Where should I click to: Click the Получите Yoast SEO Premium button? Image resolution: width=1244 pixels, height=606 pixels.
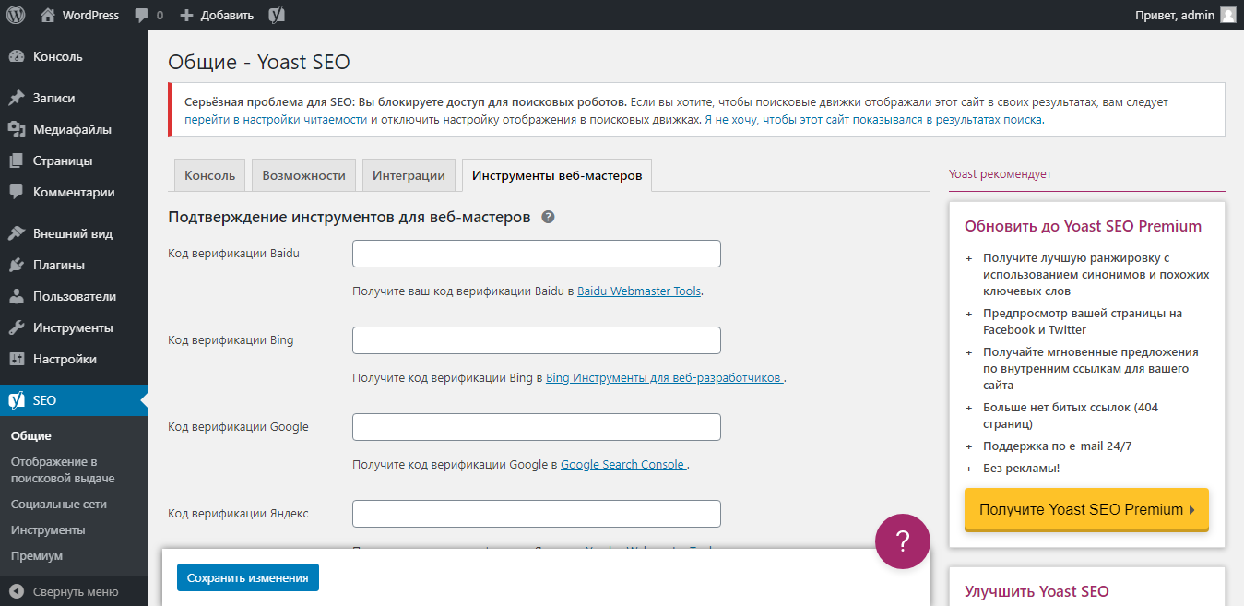[1085, 508]
